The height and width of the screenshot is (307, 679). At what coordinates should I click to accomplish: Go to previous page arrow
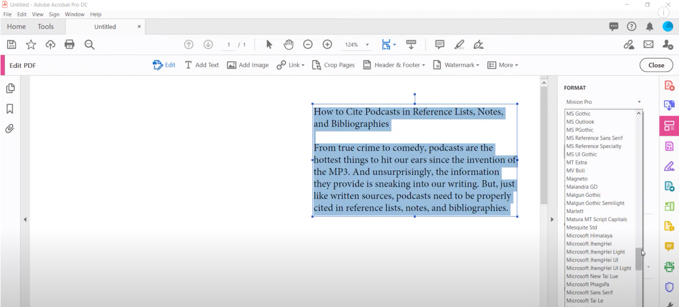[188, 45]
